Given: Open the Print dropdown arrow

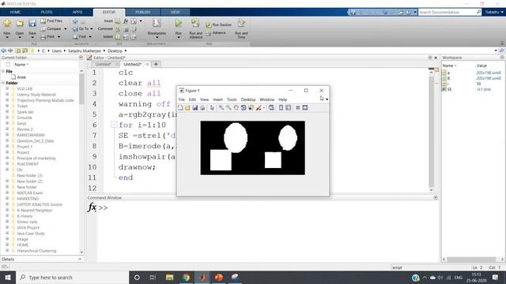Looking at the screenshot, I should [59, 37].
